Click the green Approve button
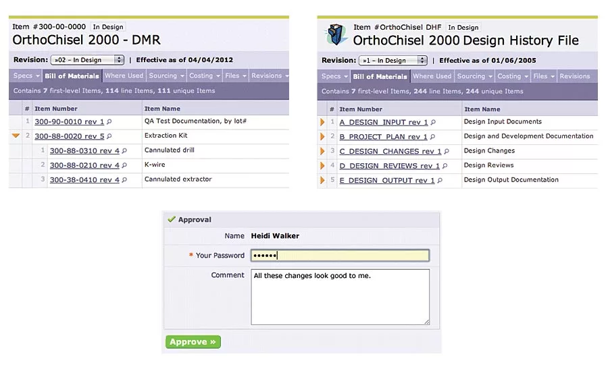608x371 pixels. 193,342
